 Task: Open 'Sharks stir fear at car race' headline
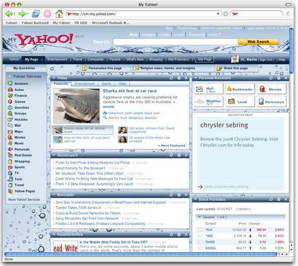pos(129,91)
